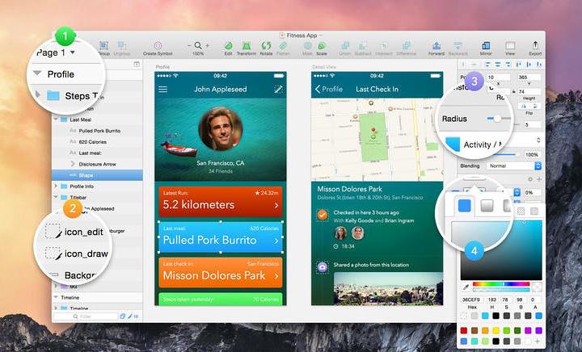Select the solid fill type button
This screenshot has width=582, height=352.
[x=465, y=206]
